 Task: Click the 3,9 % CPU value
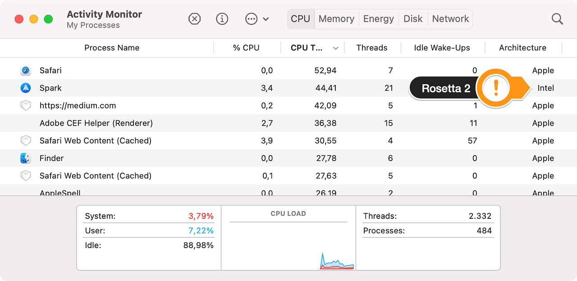(267, 141)
